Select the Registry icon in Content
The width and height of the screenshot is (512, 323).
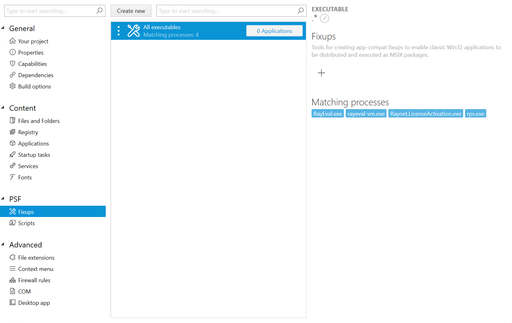click(x=13, y=132)
